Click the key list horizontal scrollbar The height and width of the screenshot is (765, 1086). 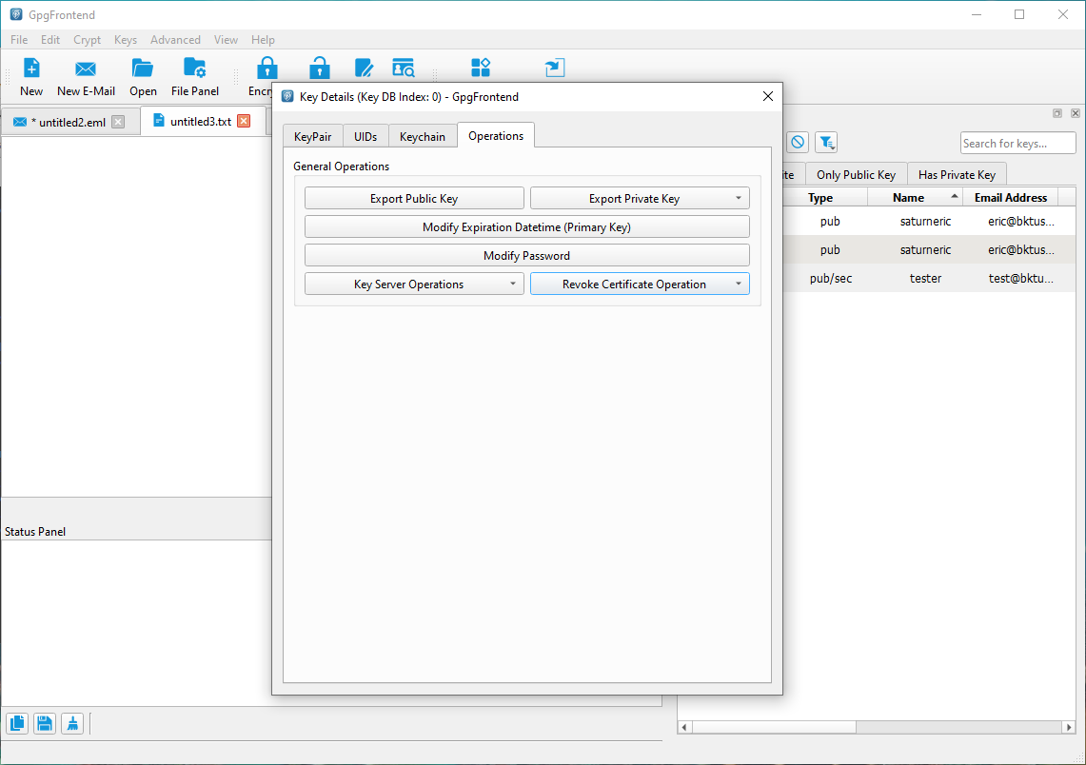tap(774, 727)
